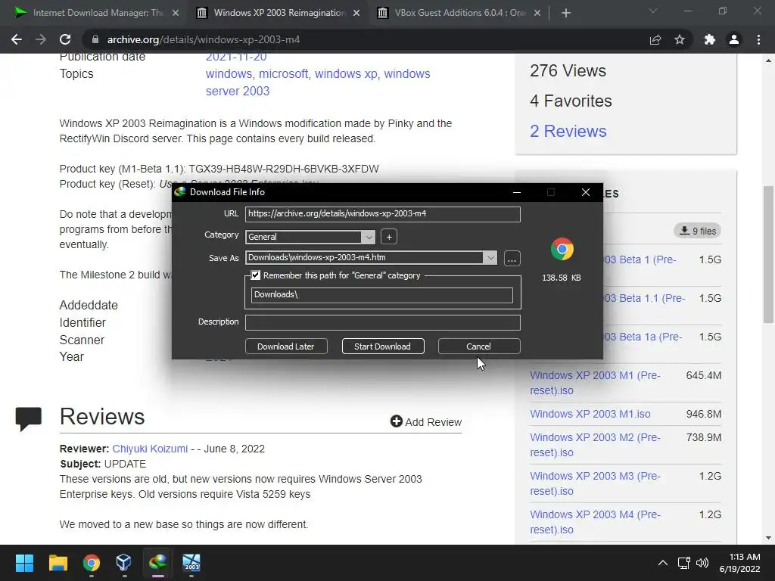Image resolution: width=775 pixels, height=581 pixels.
Task: Browse save location with the ellipsis button
Action: [512, 259]
